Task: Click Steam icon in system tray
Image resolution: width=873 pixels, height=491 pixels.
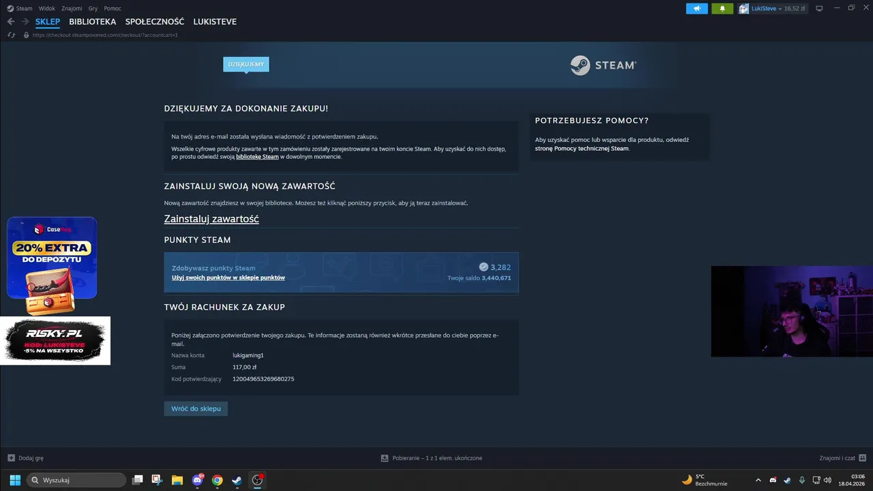Action: tap(787, 480)
